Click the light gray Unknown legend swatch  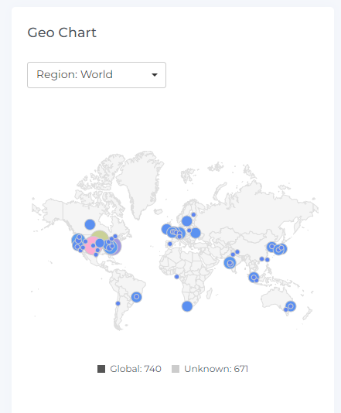click(176, 369)
